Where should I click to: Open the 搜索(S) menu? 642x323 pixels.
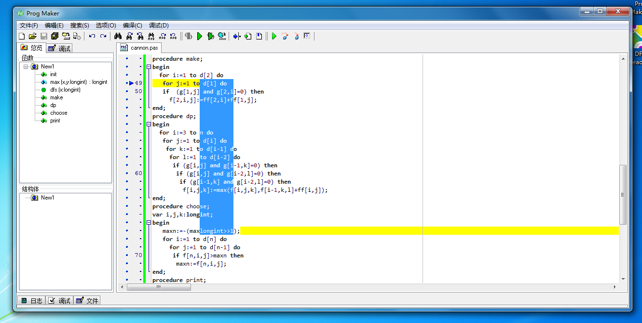click(x=80, y=26)
